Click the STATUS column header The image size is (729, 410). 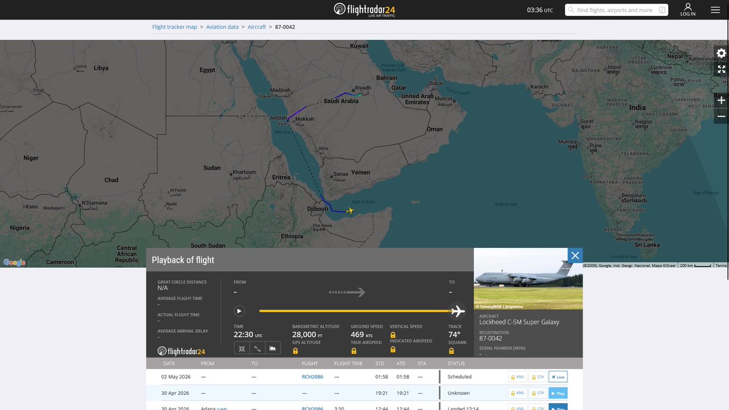coord(456,363)
